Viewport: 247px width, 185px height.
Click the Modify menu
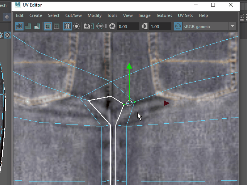pyautogui.click(x=95, y=15)
